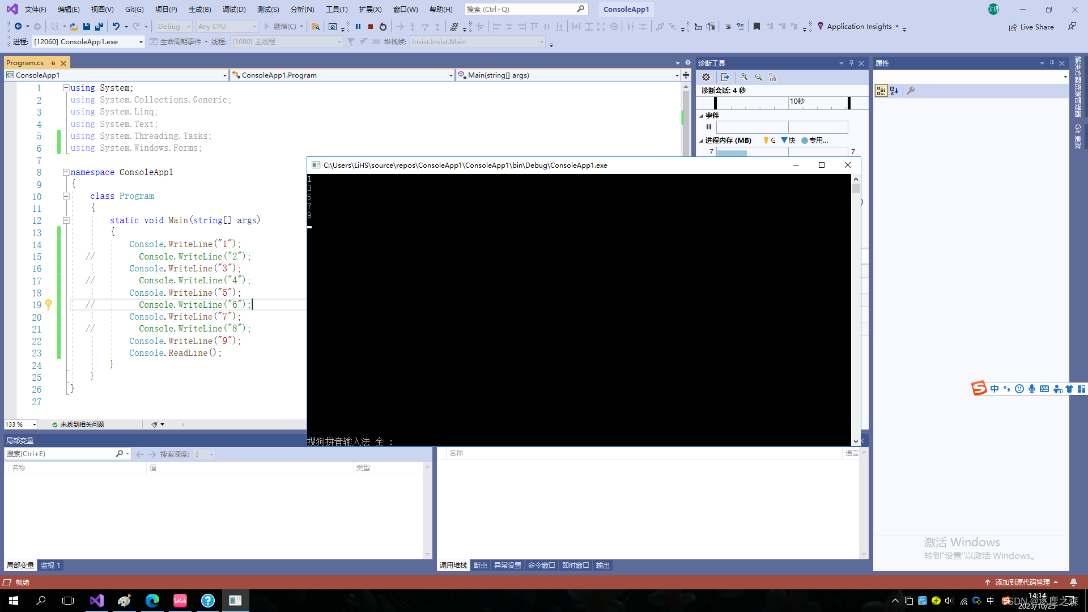Collapse the events section in diagnostic tools

coord(702,116)
